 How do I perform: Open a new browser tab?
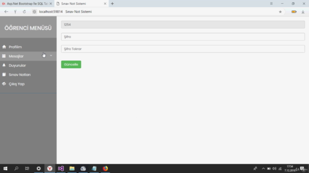(x=112, y=3)
